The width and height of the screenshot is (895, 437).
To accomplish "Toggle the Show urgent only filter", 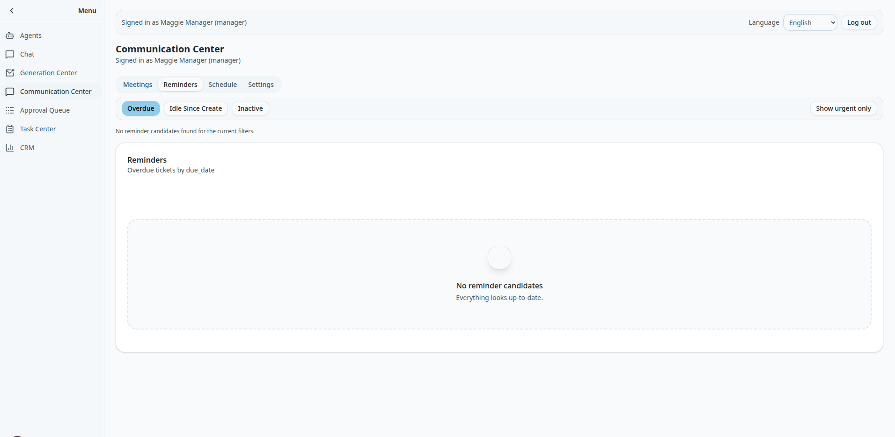I will pos(843,108).
